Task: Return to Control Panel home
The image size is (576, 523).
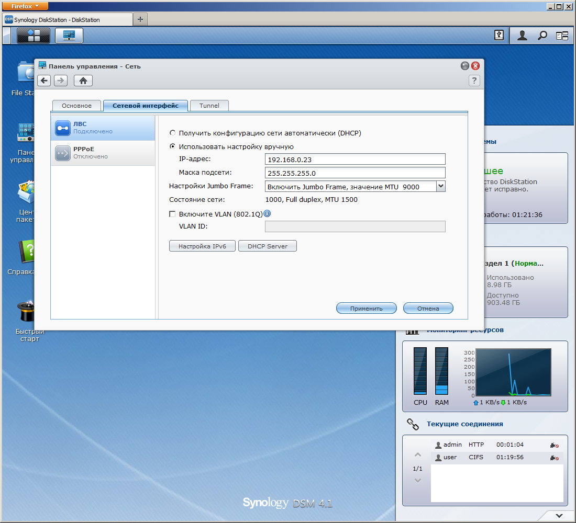Action: coord(83,81)
